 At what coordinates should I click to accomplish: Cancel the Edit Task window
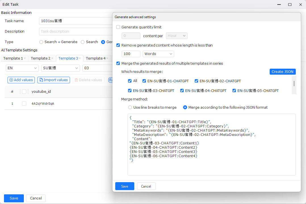(x=36, y=198)
